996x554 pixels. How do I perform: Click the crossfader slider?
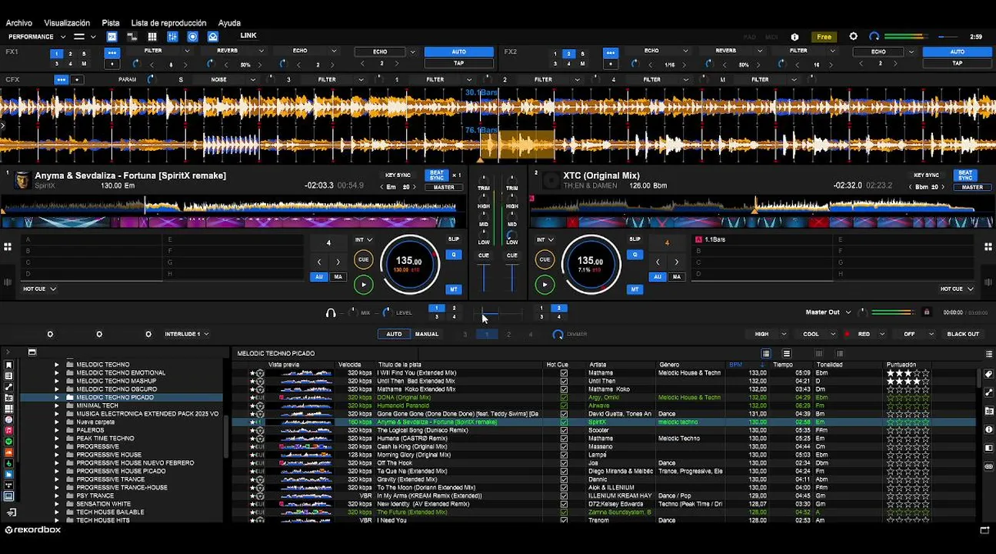click(499, 313)
